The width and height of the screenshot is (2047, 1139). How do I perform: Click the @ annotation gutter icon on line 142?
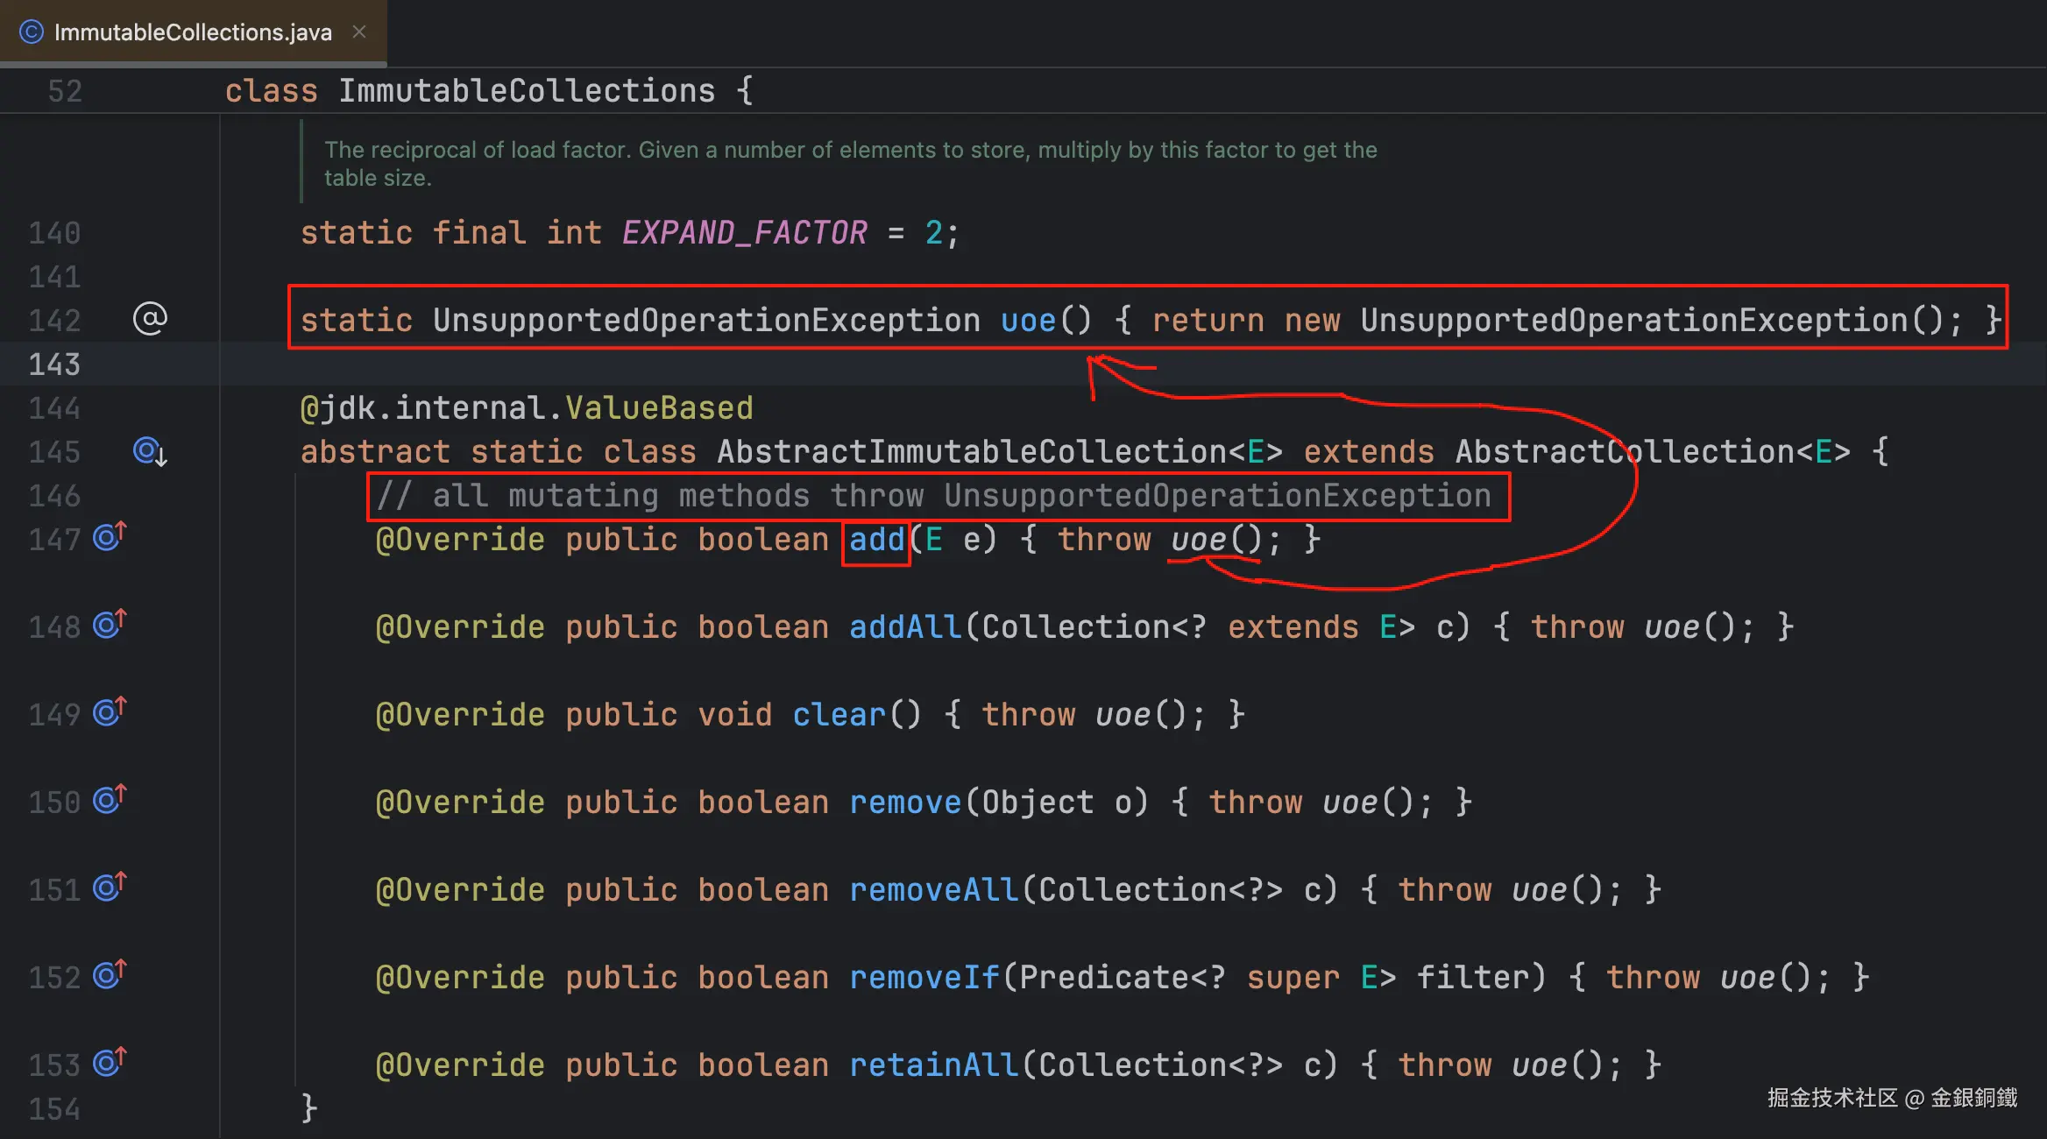click(x=150, y=319)
